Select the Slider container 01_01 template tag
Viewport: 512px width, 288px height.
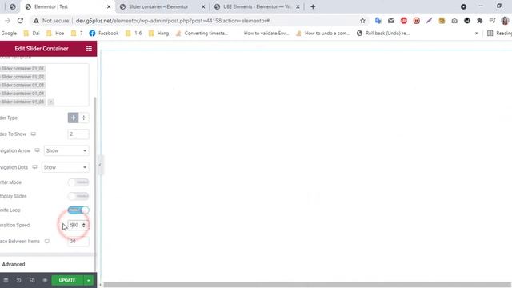(x=22, y=69)
